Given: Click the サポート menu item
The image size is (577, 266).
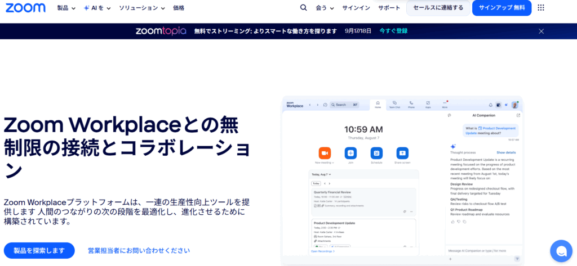Looking at the screenshot, I should click(389, 8).
